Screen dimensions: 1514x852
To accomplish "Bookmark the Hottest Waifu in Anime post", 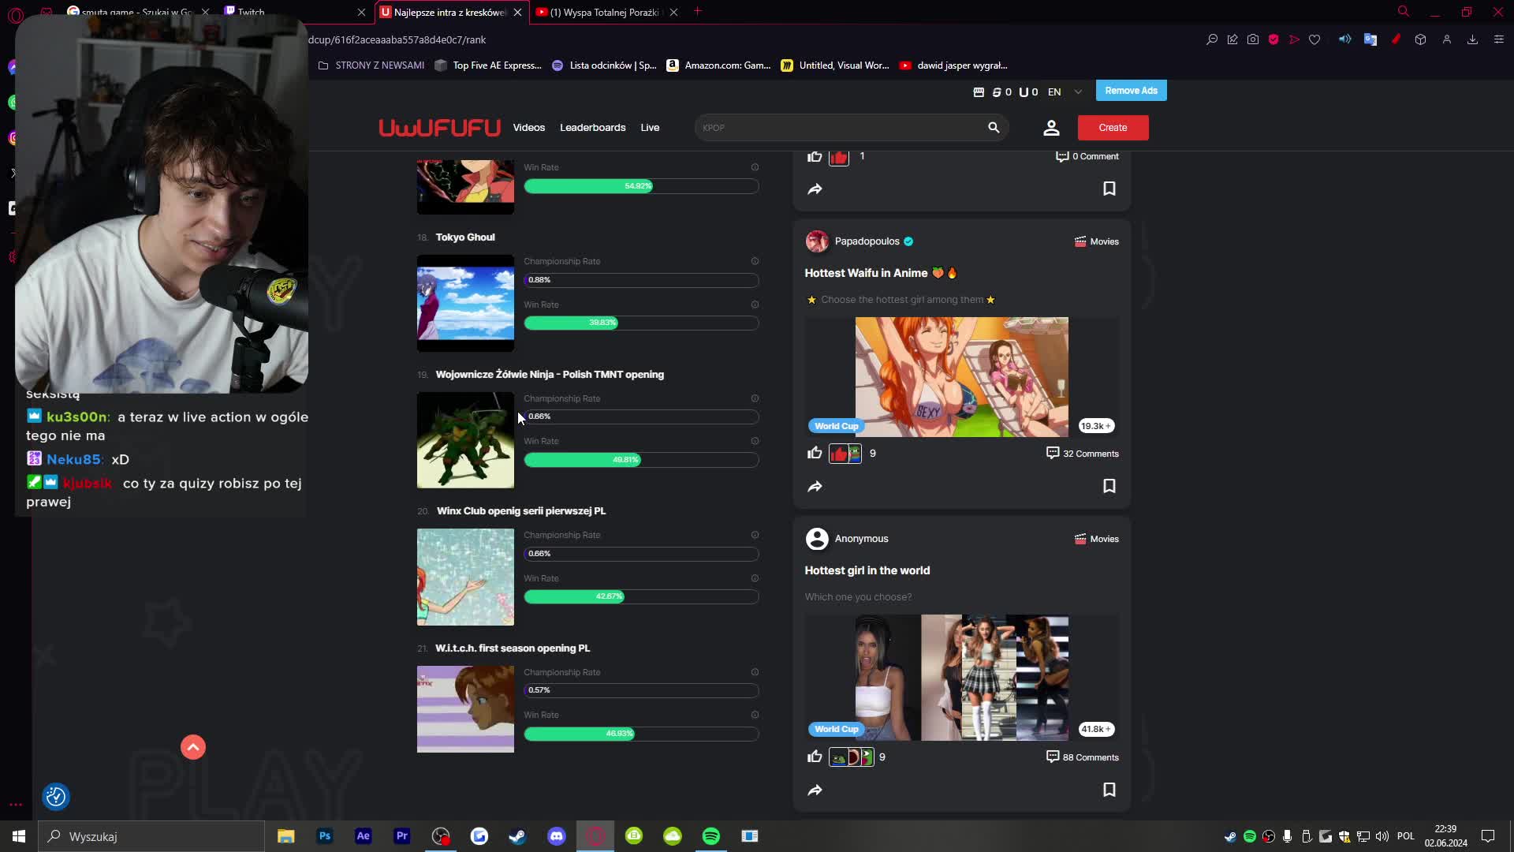I will [x=1109, y=486].
